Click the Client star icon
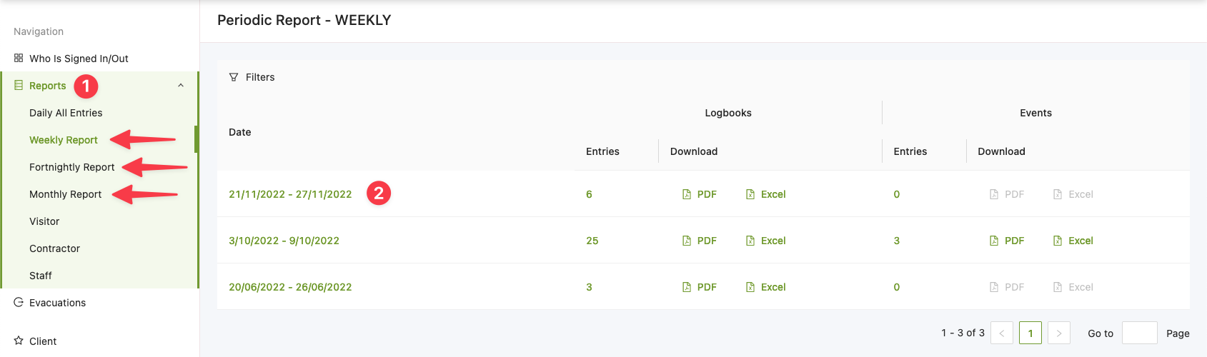 (19, 341)
